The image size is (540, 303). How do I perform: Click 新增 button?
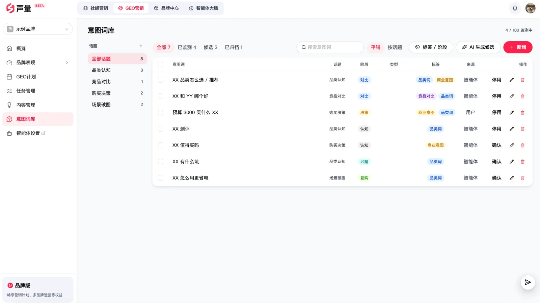pos(518,47)
